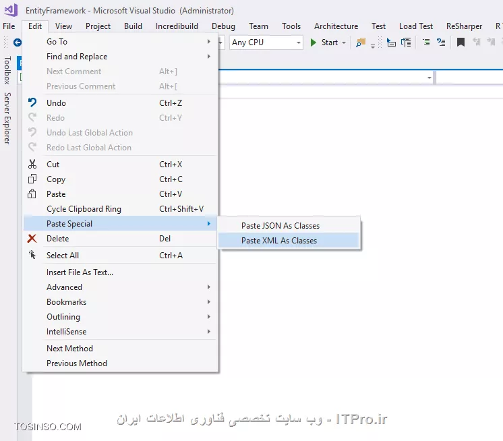503x441 pixels.
Task: Toggle bookmark with the bookmark icon
Action: 461,42
